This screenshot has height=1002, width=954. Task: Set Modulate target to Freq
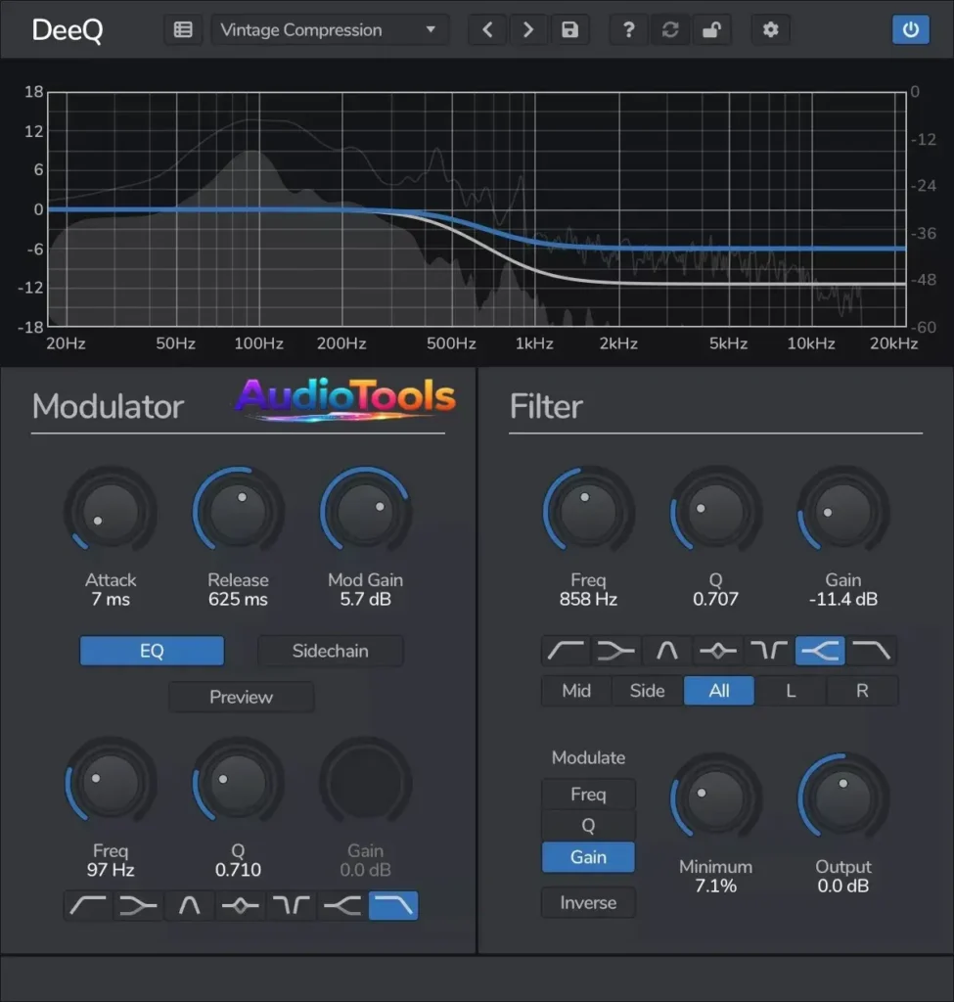click(588, 794)
